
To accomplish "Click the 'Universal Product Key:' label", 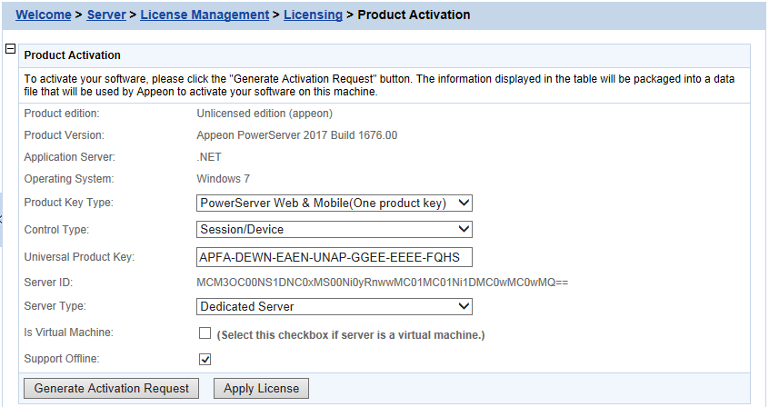I will 79,257.
